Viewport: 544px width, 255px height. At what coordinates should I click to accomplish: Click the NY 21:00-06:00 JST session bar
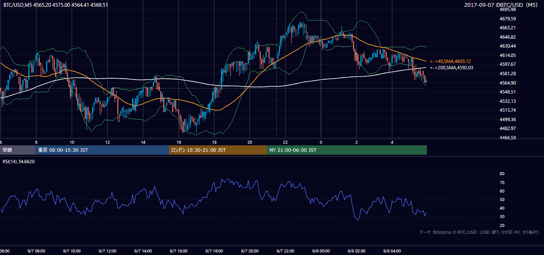(x=347, y=150)
